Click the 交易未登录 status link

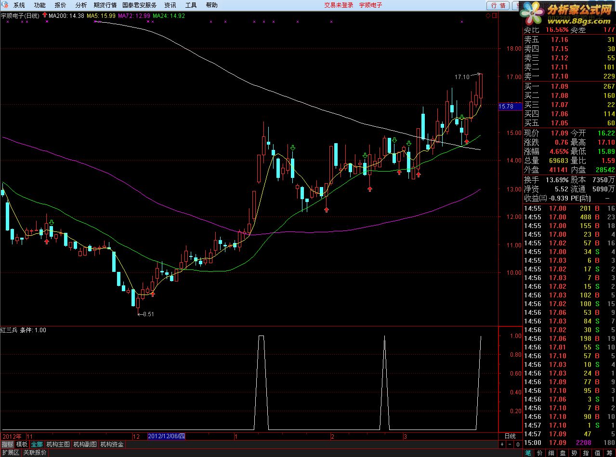(339, 5)
